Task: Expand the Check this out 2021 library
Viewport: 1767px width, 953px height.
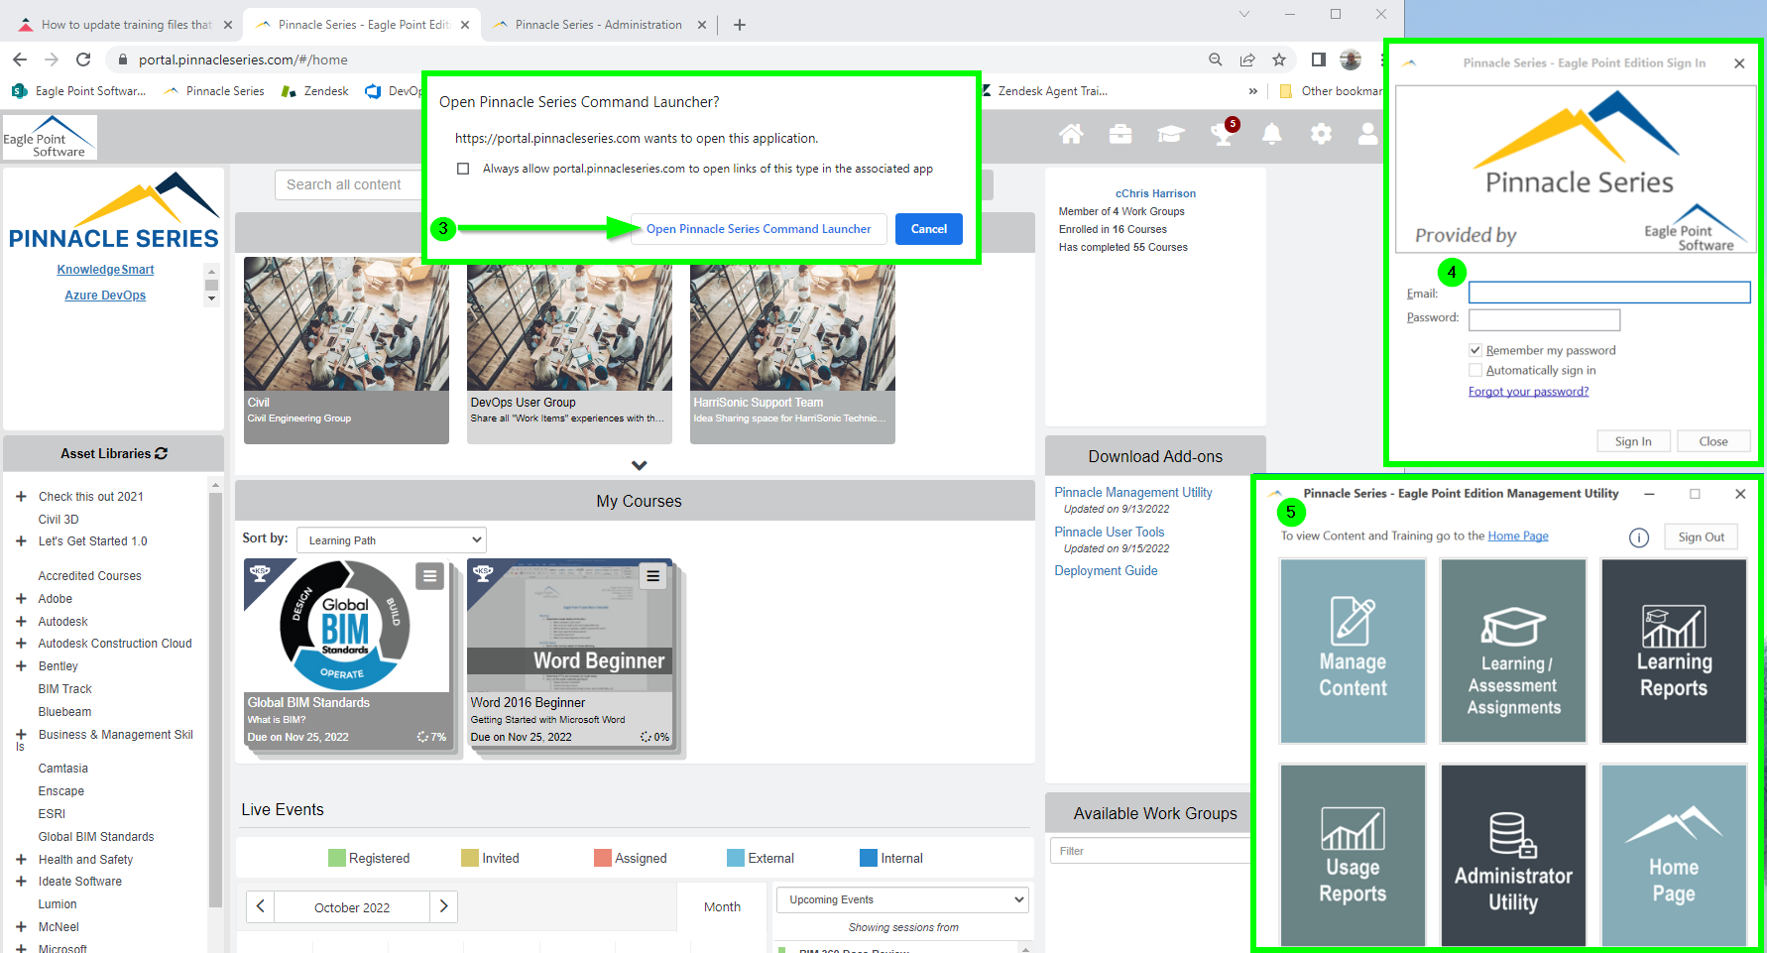Action: (x=21, y=497)
